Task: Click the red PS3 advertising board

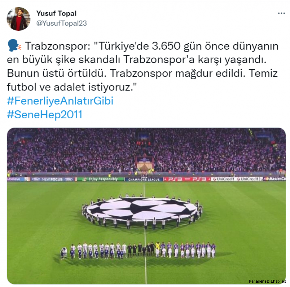Action: pos(187,179)
